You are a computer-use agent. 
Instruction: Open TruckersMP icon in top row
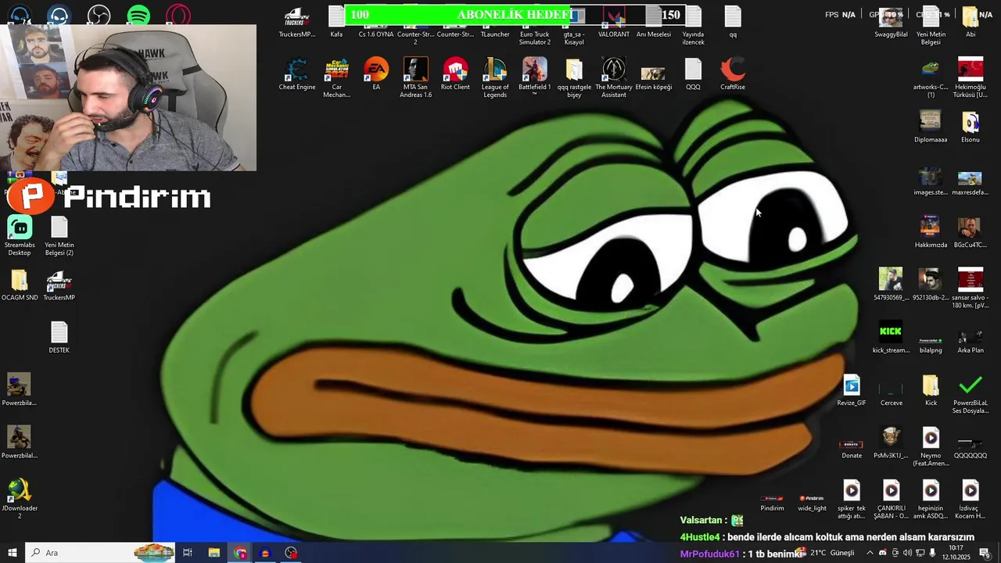pyautogui.click(x=296, y=22)
